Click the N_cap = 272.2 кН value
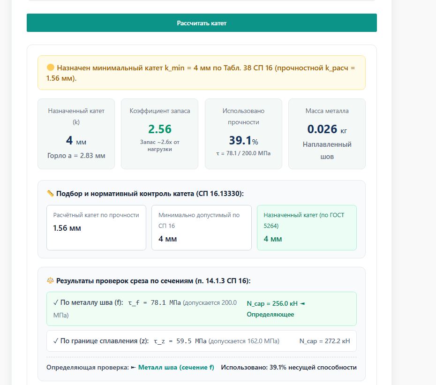 point(324,341)
